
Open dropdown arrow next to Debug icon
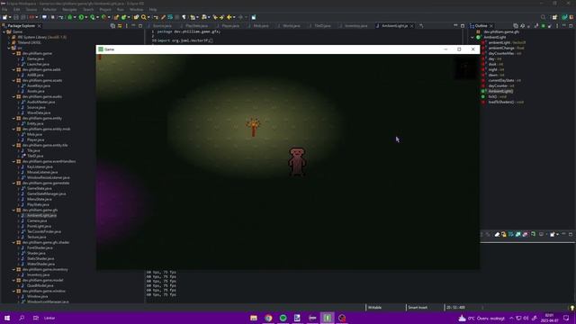click(x=75, y=17)
